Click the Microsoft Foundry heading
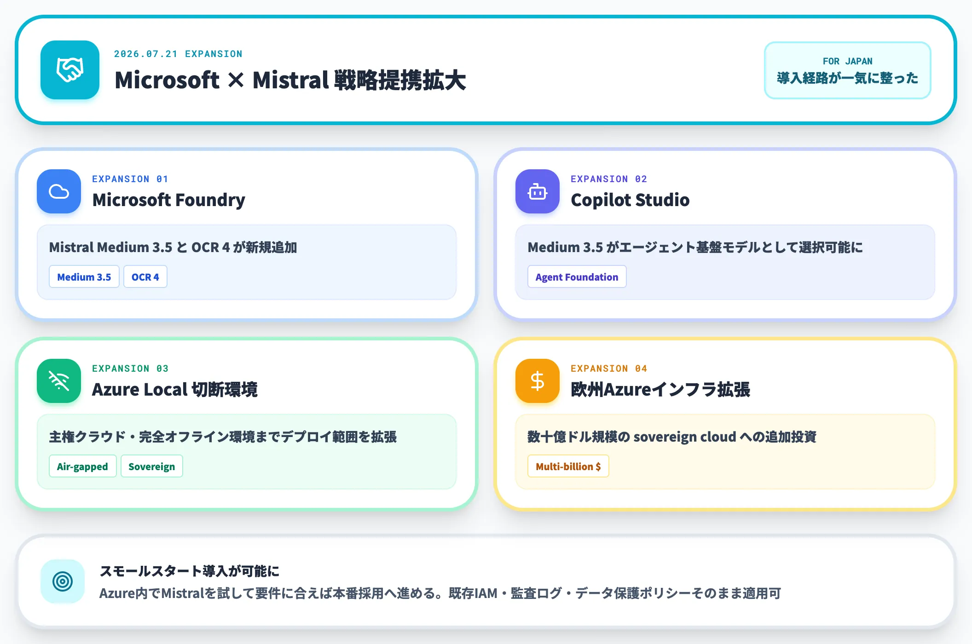 pyautogui.click(x=168, y=200)
